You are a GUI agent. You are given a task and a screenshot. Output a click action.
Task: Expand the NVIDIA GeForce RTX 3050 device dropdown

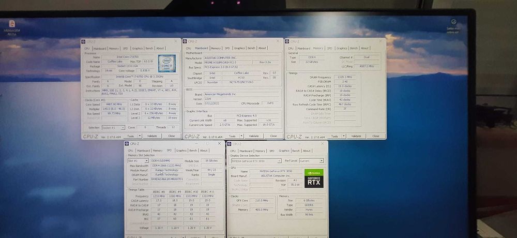click(x=279, y=161)
